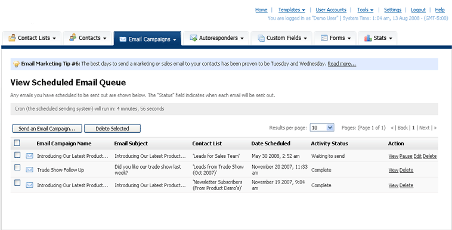Click the Email Campaign Name column header
The width and height of the screenshot is (452, 230).
[x=64, y=144]
